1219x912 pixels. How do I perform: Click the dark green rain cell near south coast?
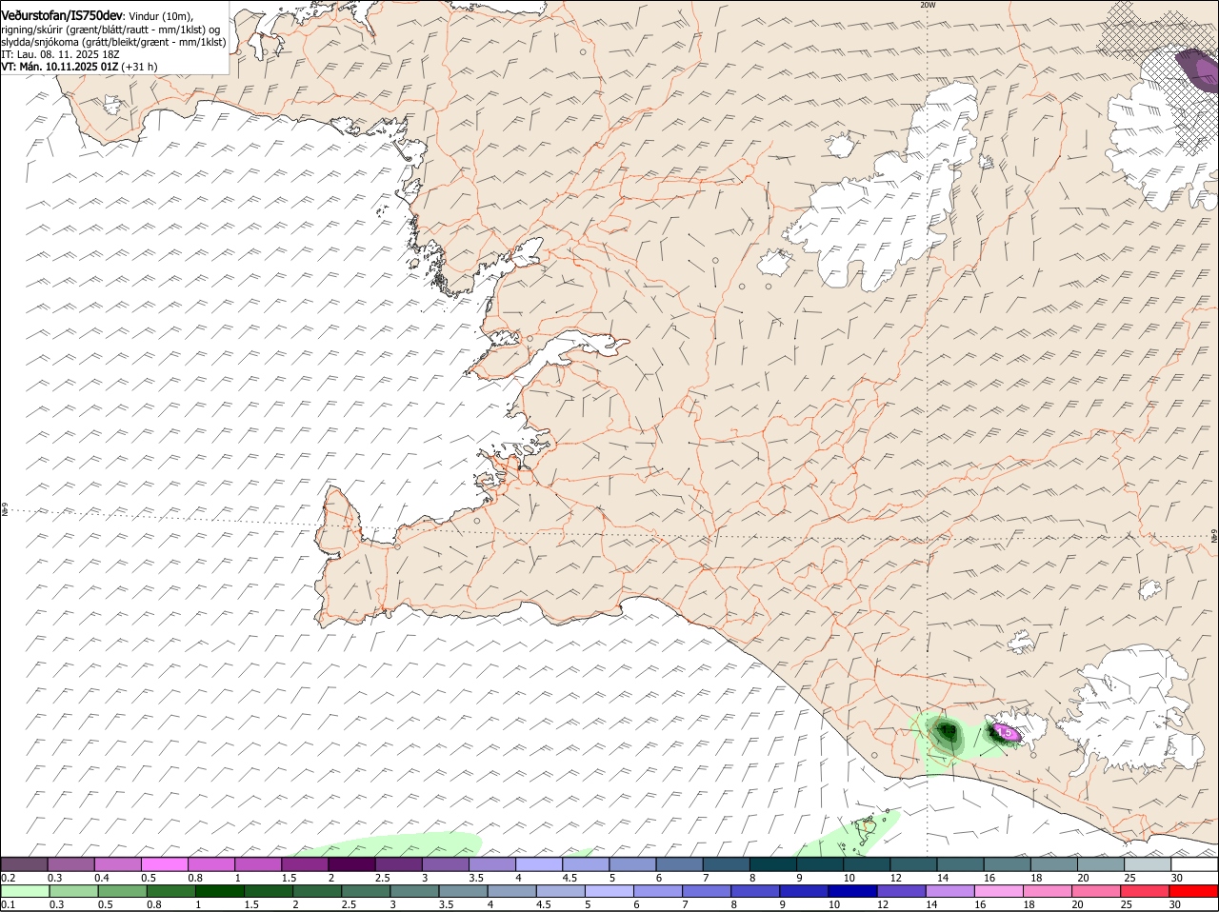point(948,732)
